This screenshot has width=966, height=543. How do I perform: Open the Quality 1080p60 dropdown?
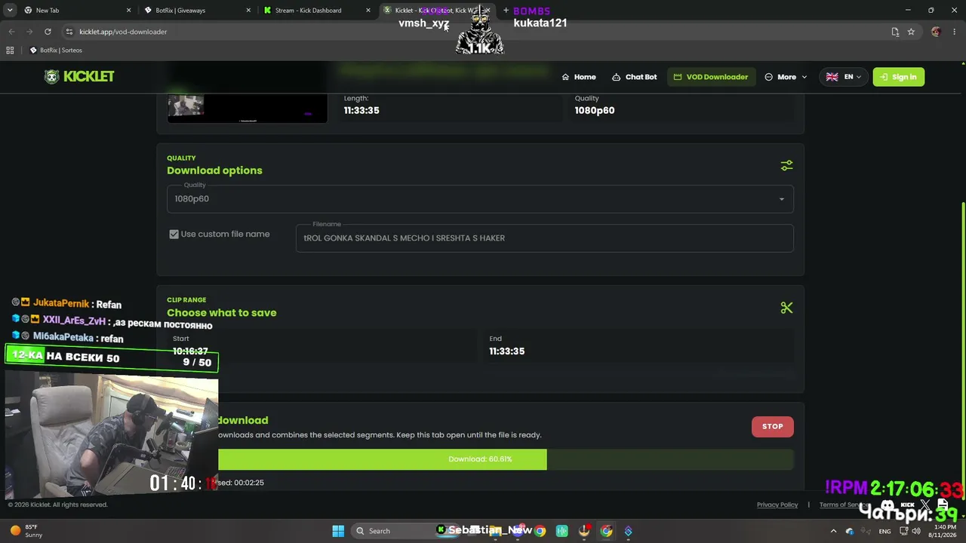point(480,199)
